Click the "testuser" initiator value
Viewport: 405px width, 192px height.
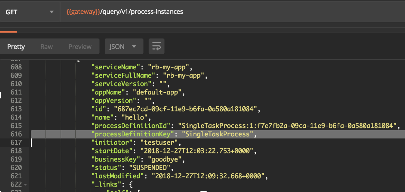pyautogui.click(x=159, y=142)
